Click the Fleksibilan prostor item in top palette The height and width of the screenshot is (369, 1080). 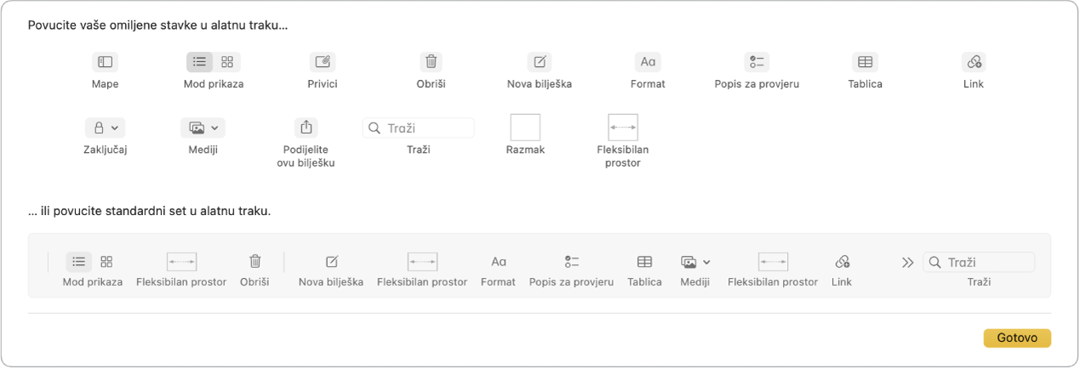pos(623,128)
